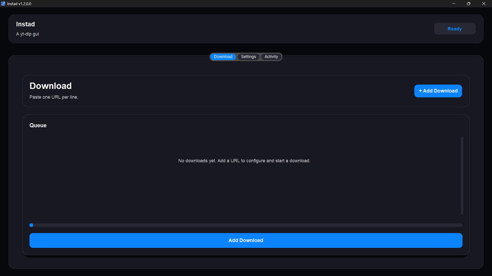
Task: Click the '+ Add Download' button
Action: 438,91
